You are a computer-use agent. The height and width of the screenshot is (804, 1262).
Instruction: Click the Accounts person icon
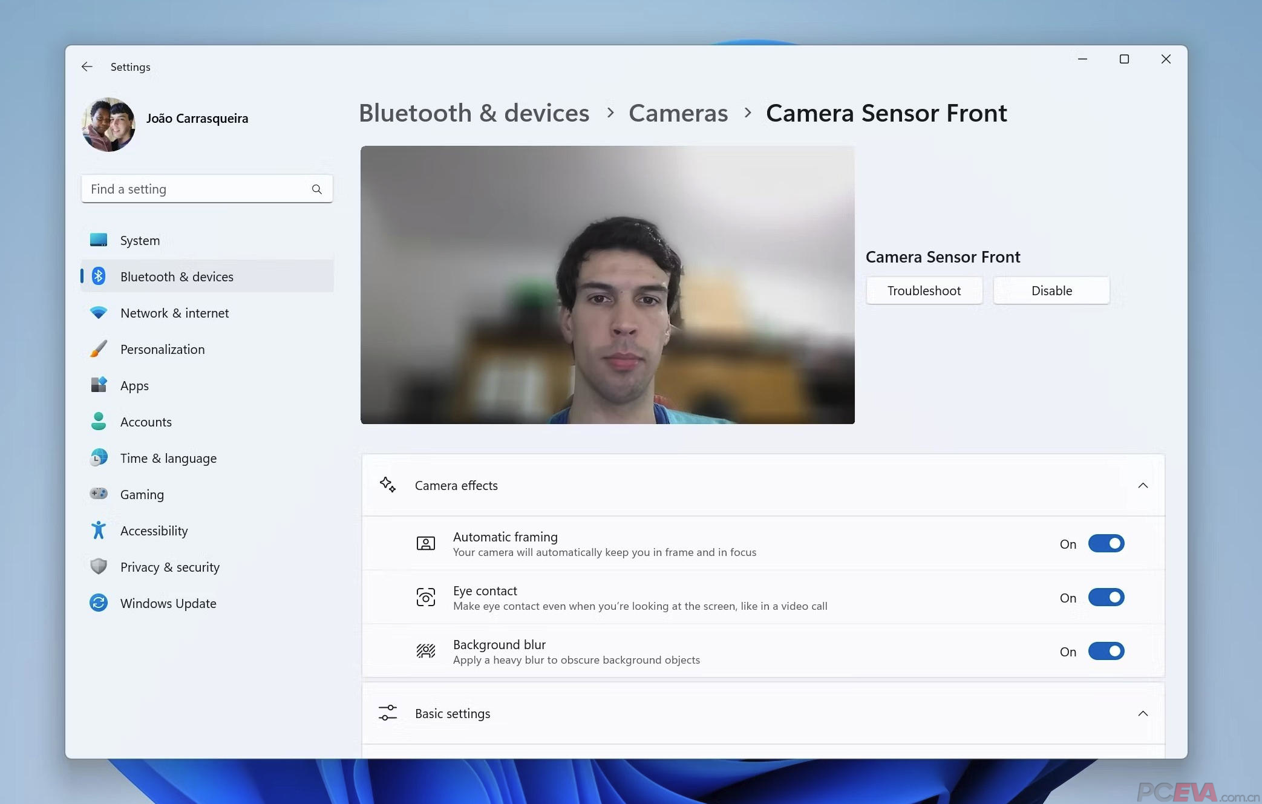[x=99, y=421]
